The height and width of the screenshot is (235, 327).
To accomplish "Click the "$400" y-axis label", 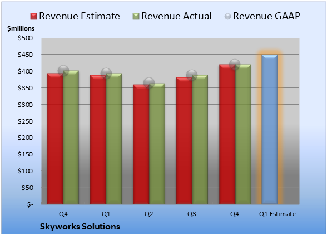I will [x=25, y=71].
